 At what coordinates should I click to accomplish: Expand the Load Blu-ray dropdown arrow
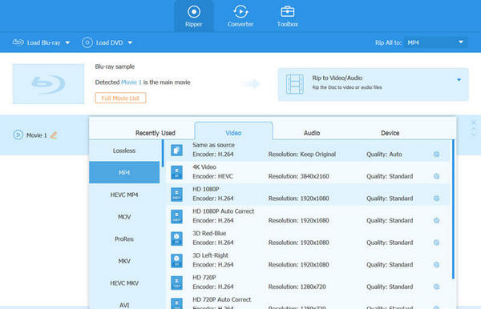point(67,43)
